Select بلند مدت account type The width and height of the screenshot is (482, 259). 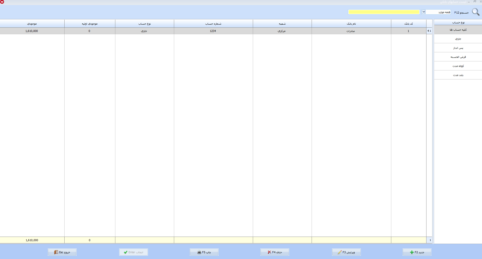tap(458, 75)
